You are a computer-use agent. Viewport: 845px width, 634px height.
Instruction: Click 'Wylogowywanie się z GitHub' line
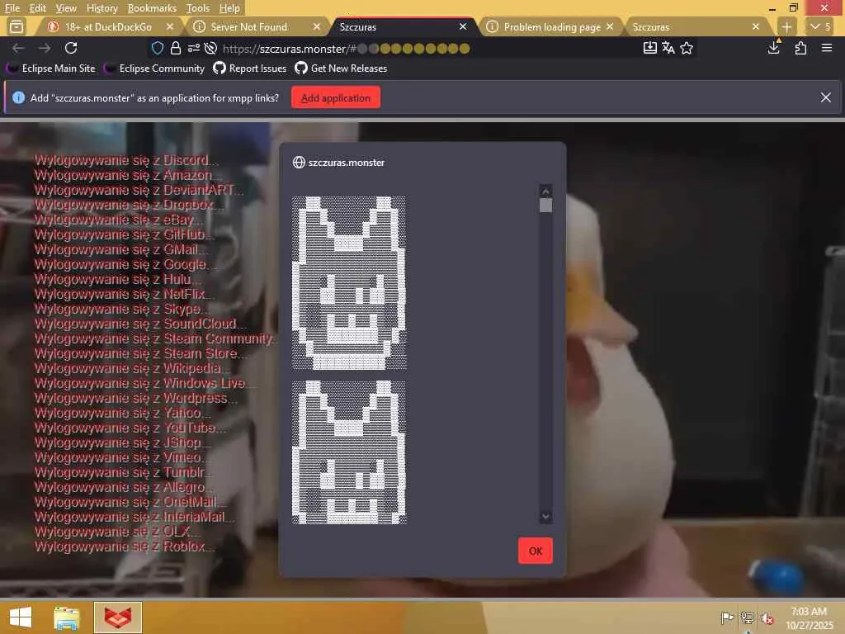pyautogui.click(x=125, y=234)
